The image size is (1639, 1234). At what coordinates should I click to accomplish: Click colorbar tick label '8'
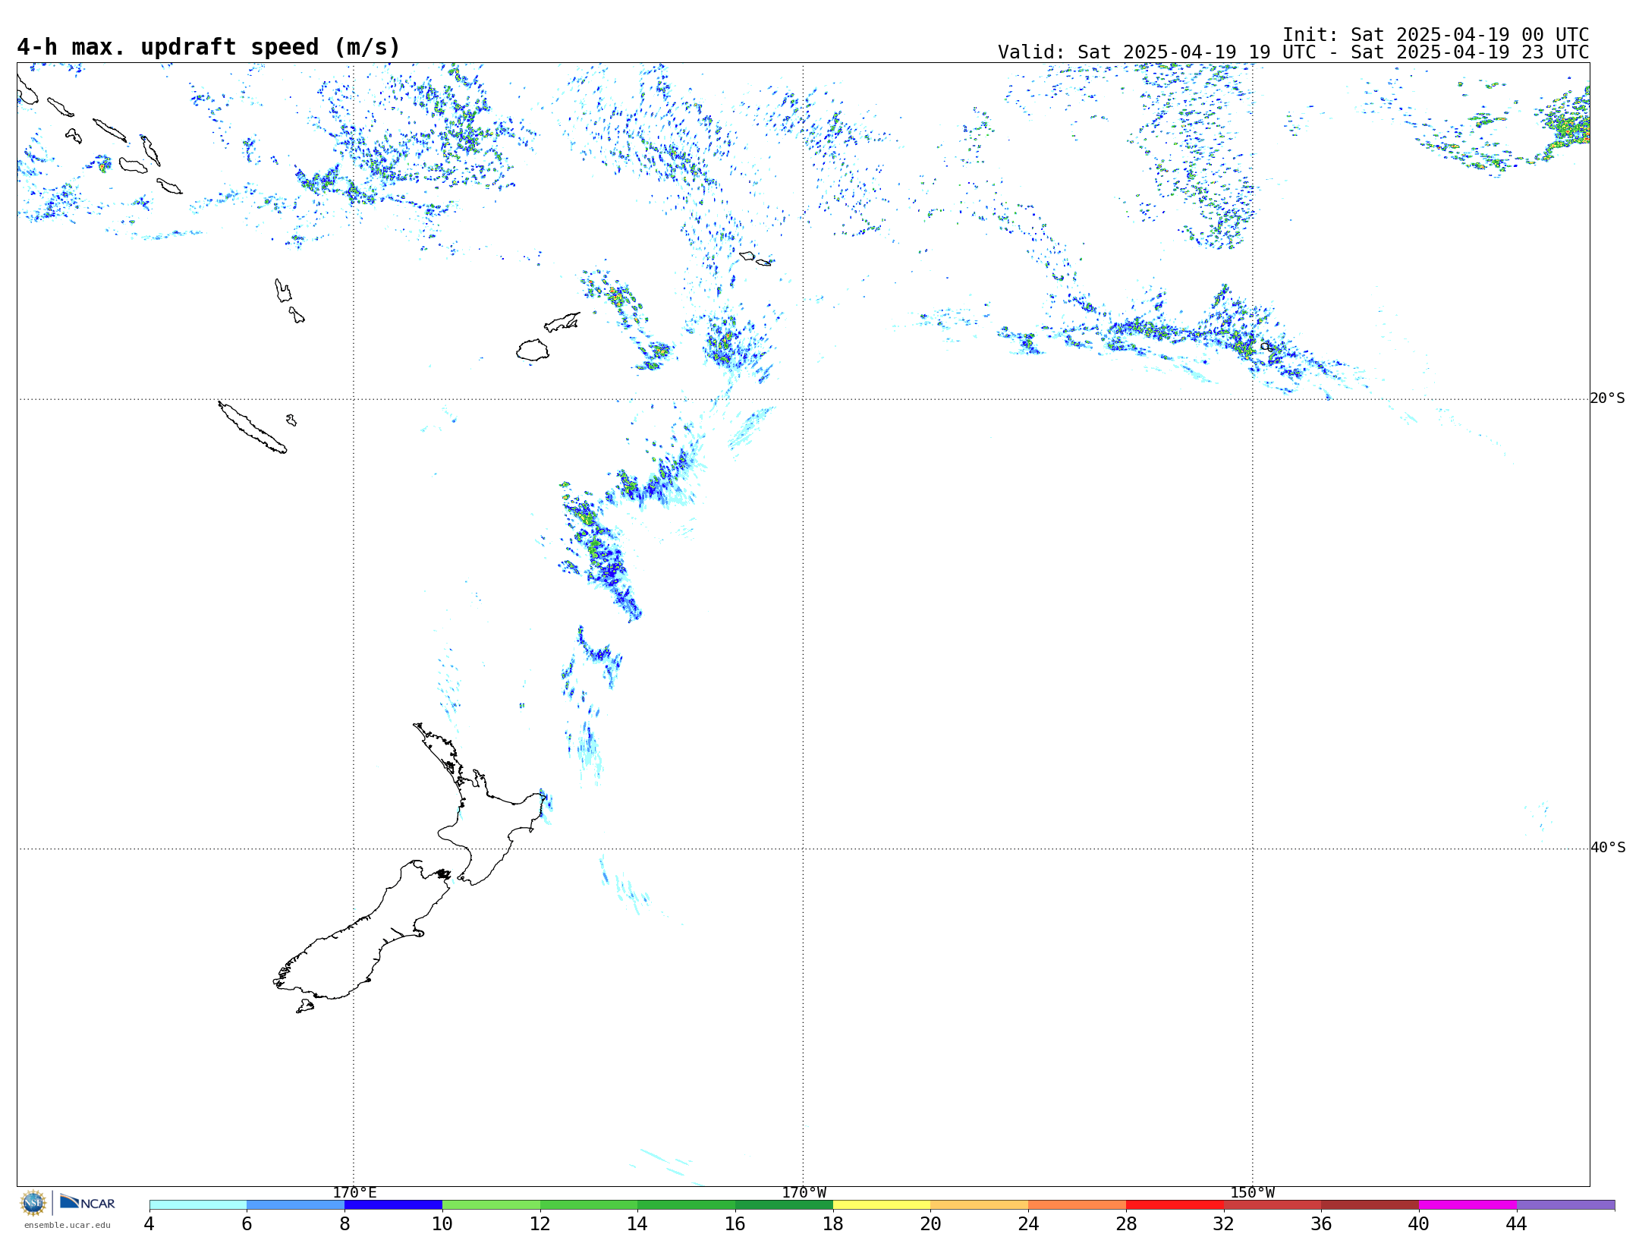point(344,1224)
